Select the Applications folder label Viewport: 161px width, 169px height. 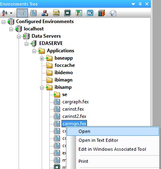point(61,51)
